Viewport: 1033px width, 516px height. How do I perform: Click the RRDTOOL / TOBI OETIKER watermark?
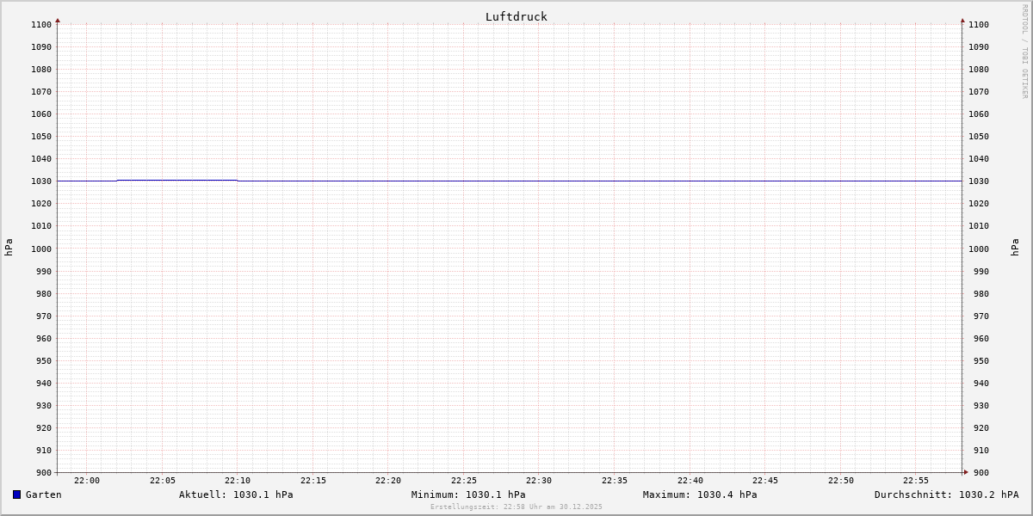pos(1024,52)
